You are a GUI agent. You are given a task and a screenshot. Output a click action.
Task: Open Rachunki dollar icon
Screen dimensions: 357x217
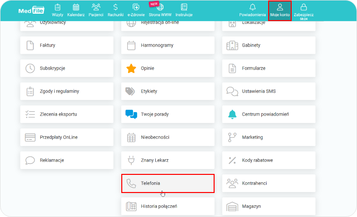point(115,10)
